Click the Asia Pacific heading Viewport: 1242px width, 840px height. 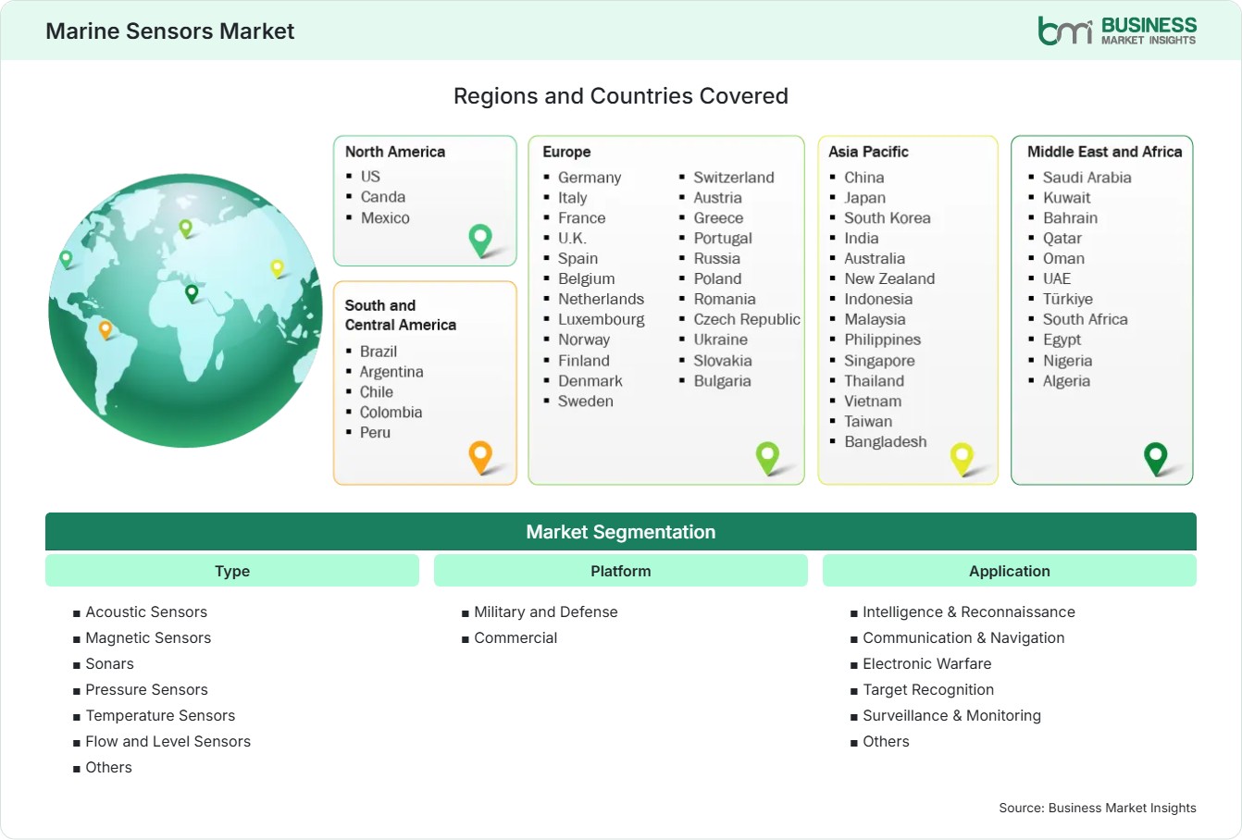(x=868, y=152)
